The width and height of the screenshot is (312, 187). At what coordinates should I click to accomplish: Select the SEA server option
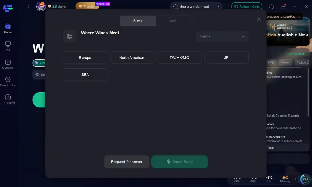click(85, 75)
